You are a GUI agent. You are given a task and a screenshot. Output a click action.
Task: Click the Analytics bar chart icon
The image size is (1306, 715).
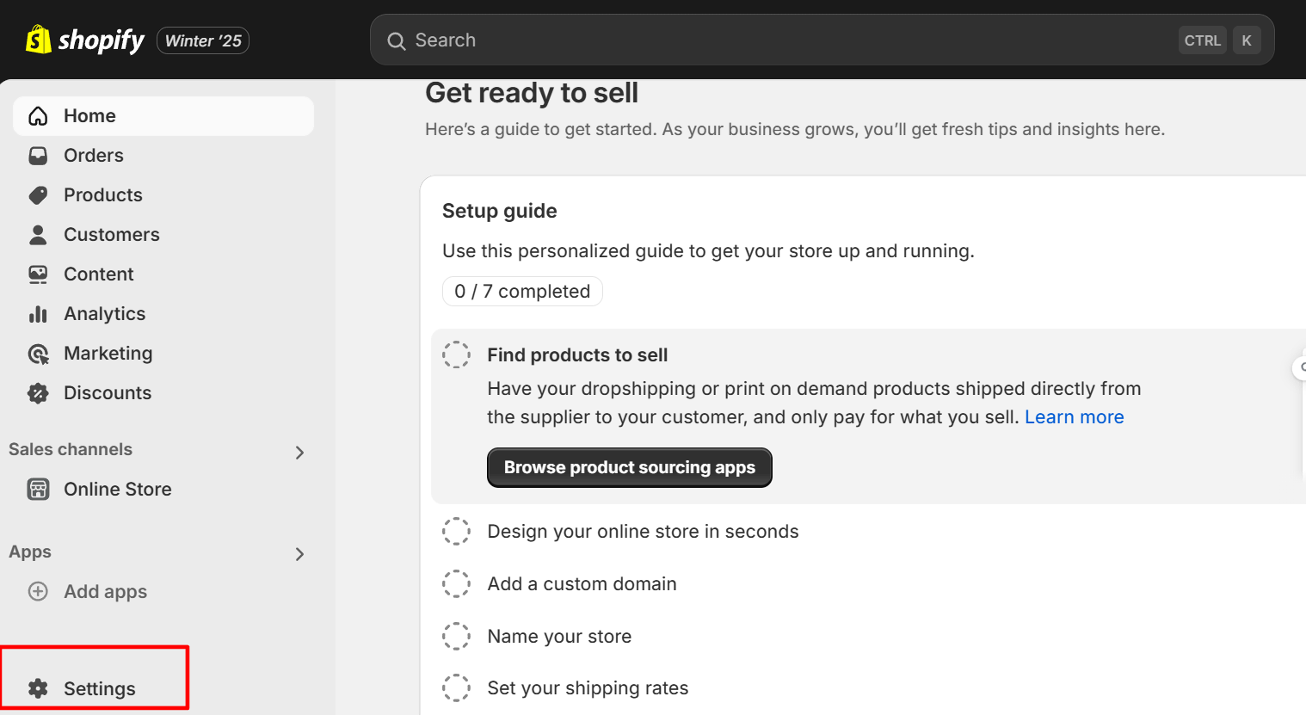[x=38, y=314]
